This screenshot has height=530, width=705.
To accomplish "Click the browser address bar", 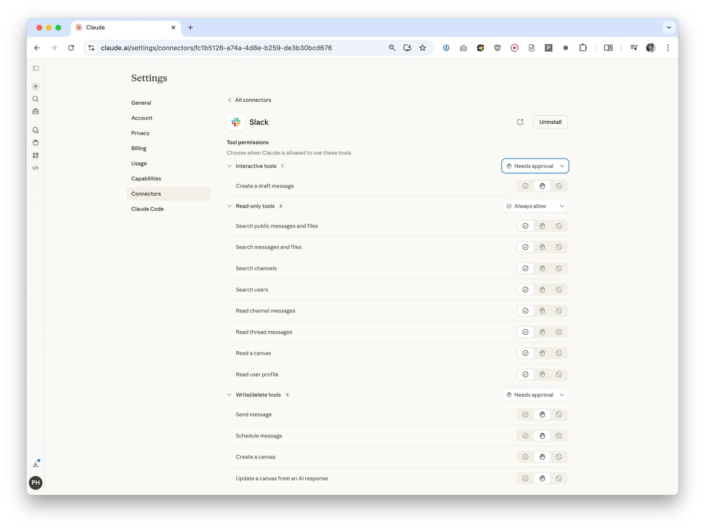I will (x=241, y=48).
